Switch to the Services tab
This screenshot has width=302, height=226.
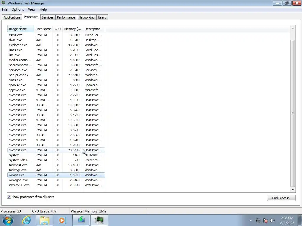click(x=47, y=17)
